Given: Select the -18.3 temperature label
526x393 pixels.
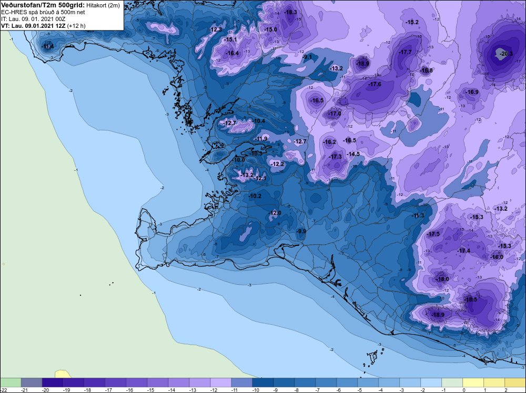Looking at the screenshot, I should point(290,12).
